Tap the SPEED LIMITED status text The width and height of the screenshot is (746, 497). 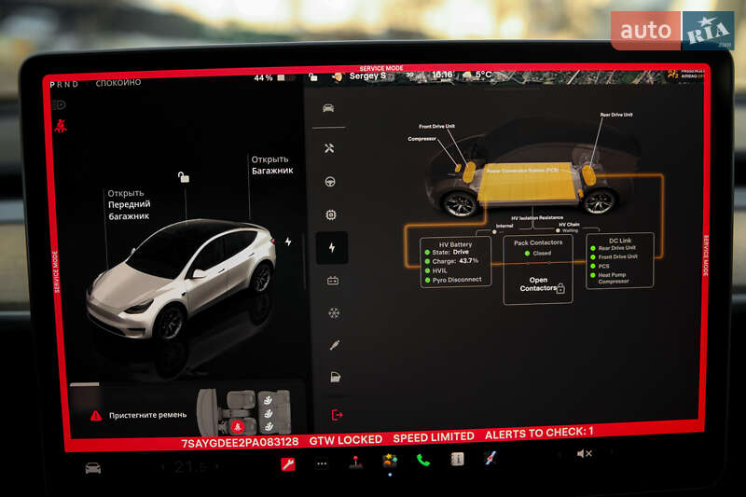pos(434,436)
